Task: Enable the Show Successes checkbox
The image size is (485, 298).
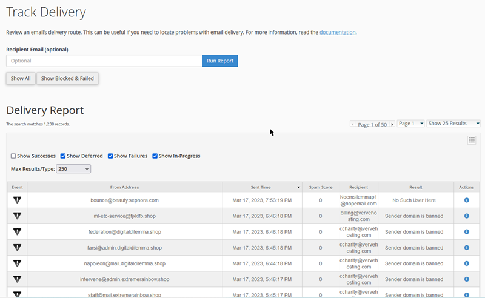Action: click(x=13, y=156)
